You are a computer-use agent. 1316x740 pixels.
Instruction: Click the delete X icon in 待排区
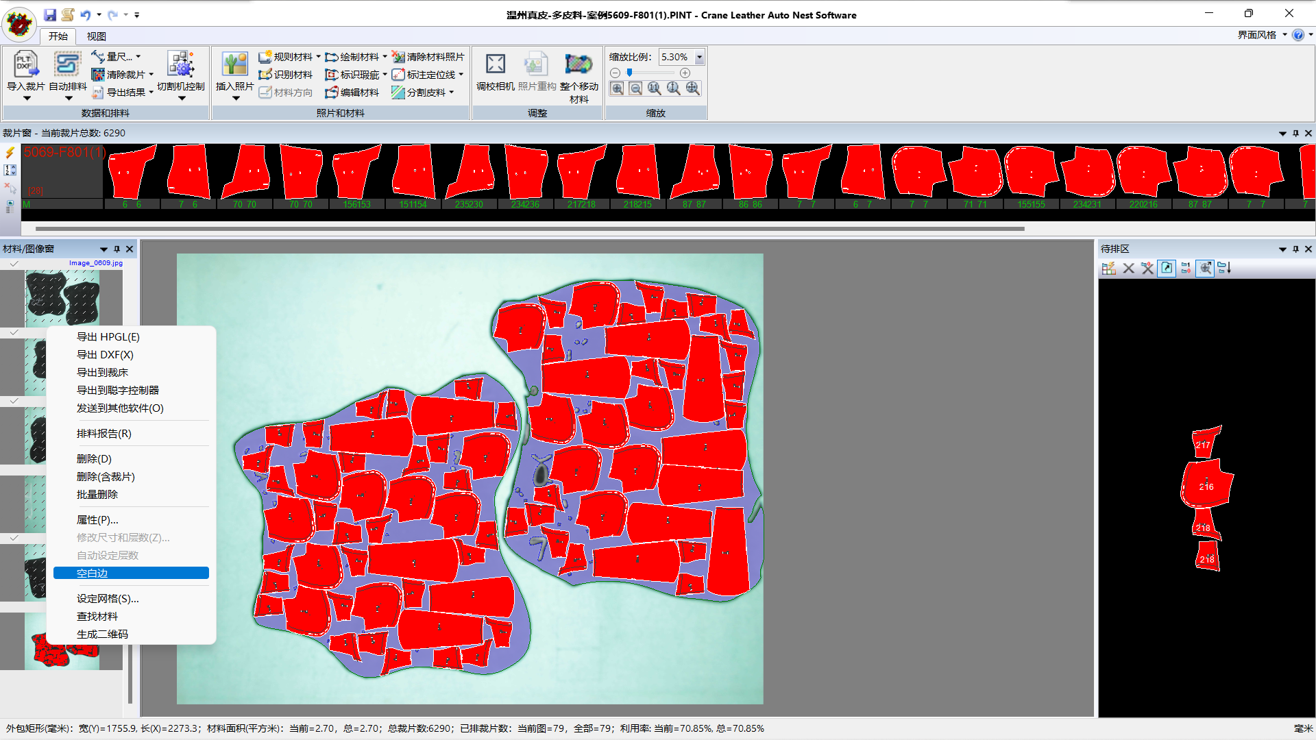click(1128, 269)
